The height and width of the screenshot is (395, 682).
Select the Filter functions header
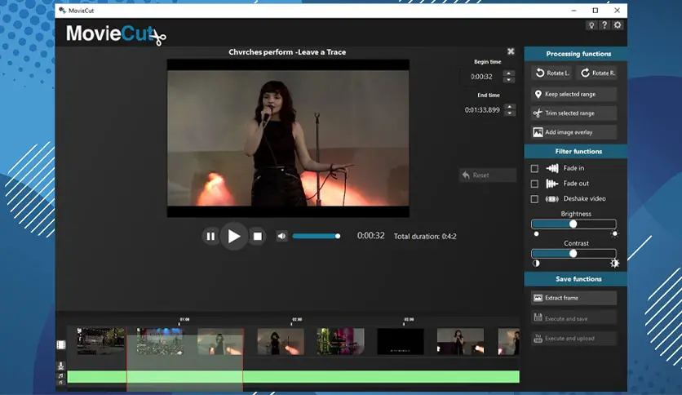coord(575,151)
